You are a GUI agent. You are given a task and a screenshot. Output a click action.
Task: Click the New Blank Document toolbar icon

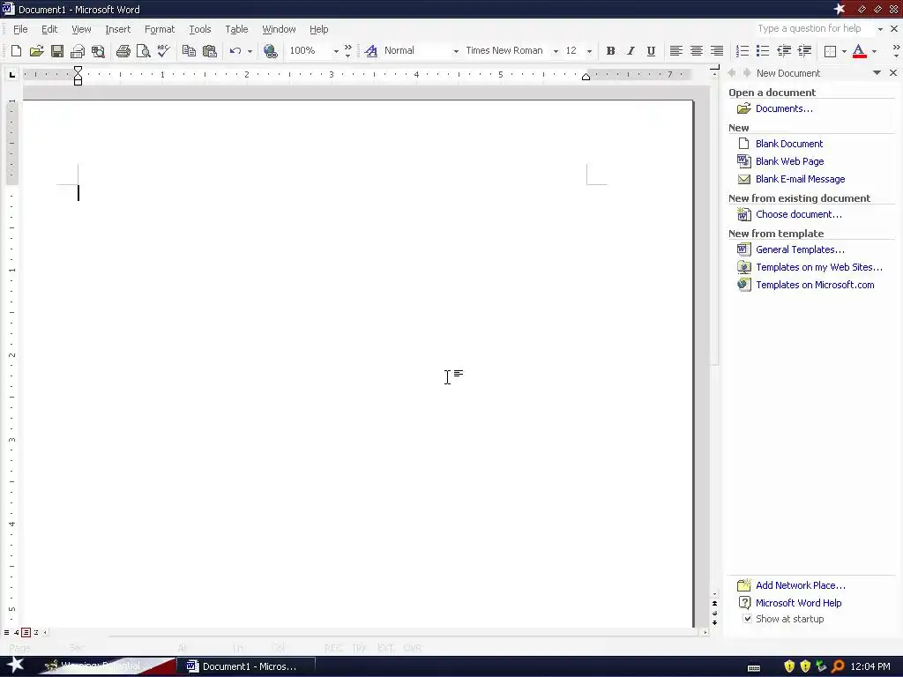tap(16, 50)
